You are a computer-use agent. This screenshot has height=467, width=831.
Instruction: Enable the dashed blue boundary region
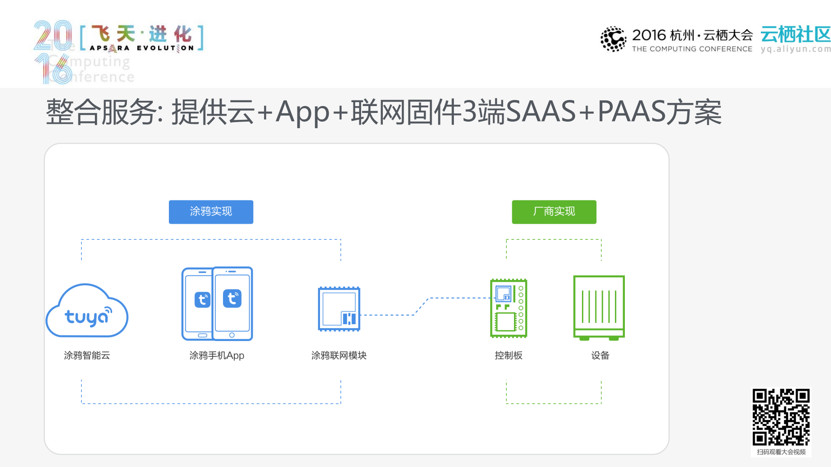click(211, 238)
